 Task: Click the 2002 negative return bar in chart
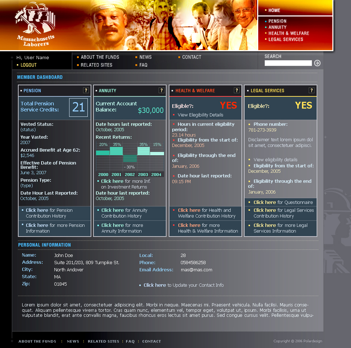(x=130, y=158)
